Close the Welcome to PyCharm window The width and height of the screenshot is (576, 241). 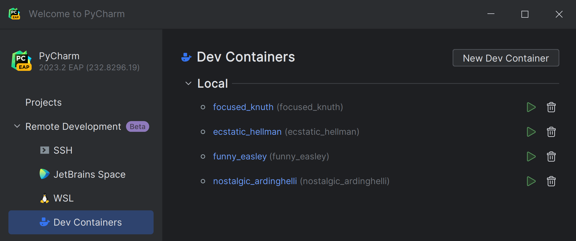559,14
